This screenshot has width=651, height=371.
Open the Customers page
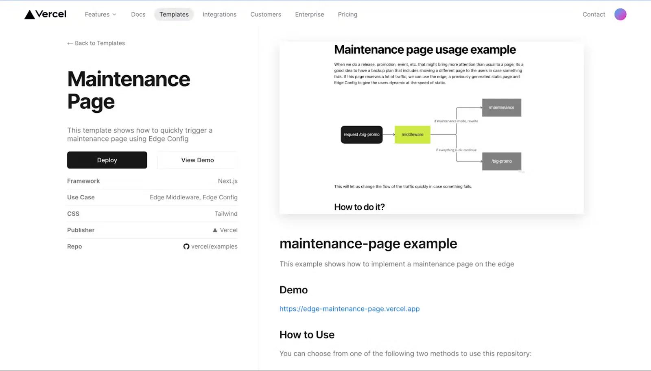tap(266, 14)
